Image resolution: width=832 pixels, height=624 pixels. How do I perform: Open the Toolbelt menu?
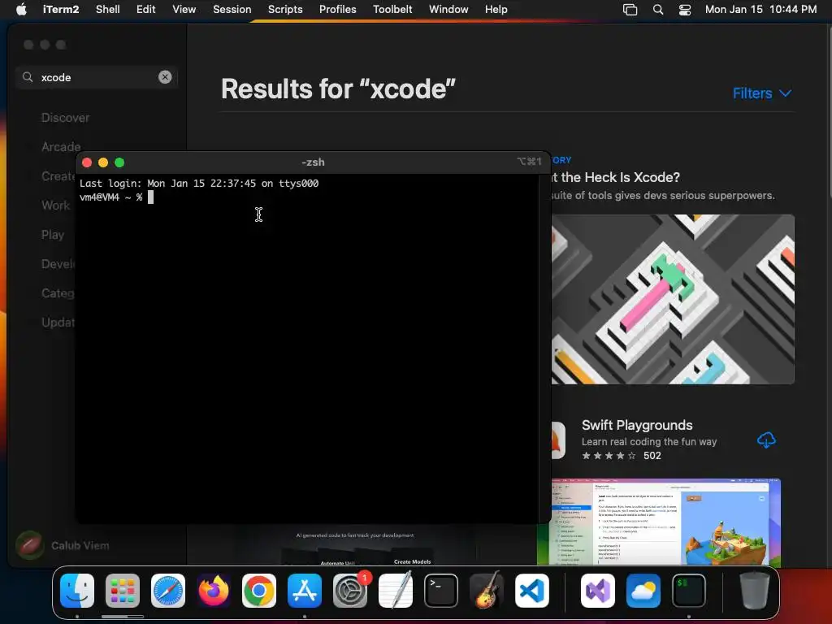click(392, 9)
